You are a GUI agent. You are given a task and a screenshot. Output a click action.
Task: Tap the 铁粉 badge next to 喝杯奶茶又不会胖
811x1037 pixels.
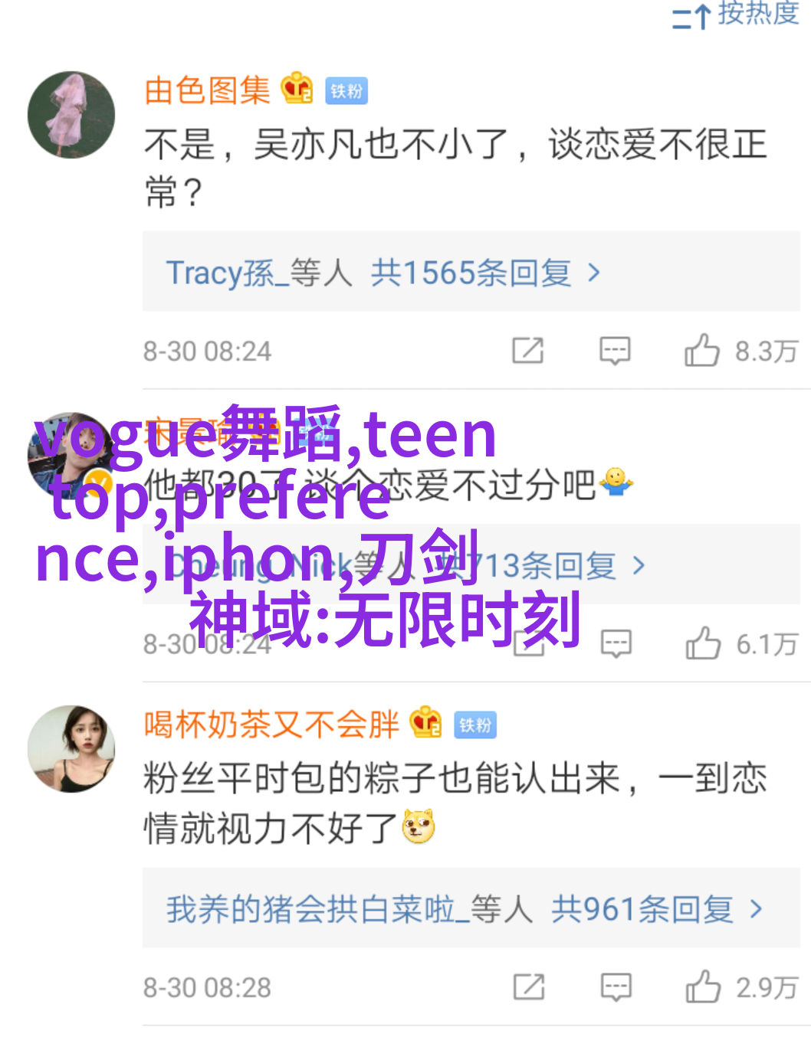475,725
